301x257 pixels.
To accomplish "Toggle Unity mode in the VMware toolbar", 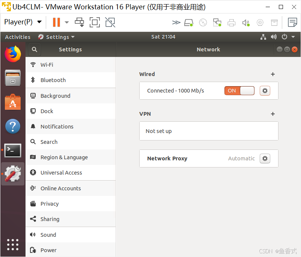I will (110, 22).
